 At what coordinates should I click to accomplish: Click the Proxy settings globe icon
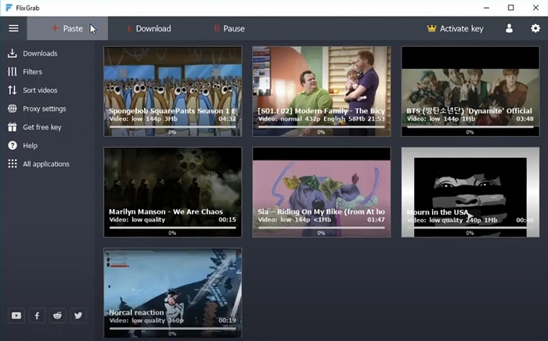tap(13, 109)
